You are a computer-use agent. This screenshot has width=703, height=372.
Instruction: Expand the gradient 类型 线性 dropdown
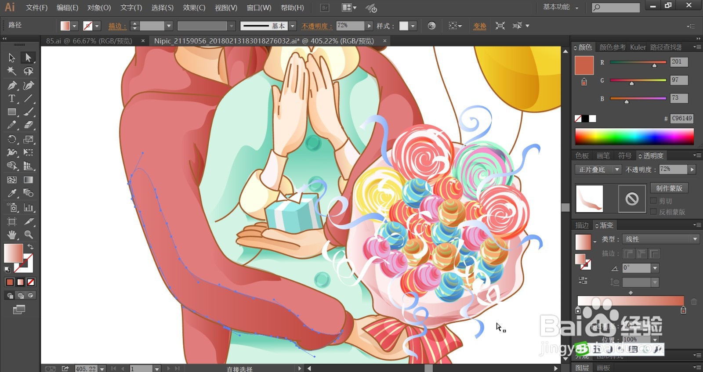(661, 239)
